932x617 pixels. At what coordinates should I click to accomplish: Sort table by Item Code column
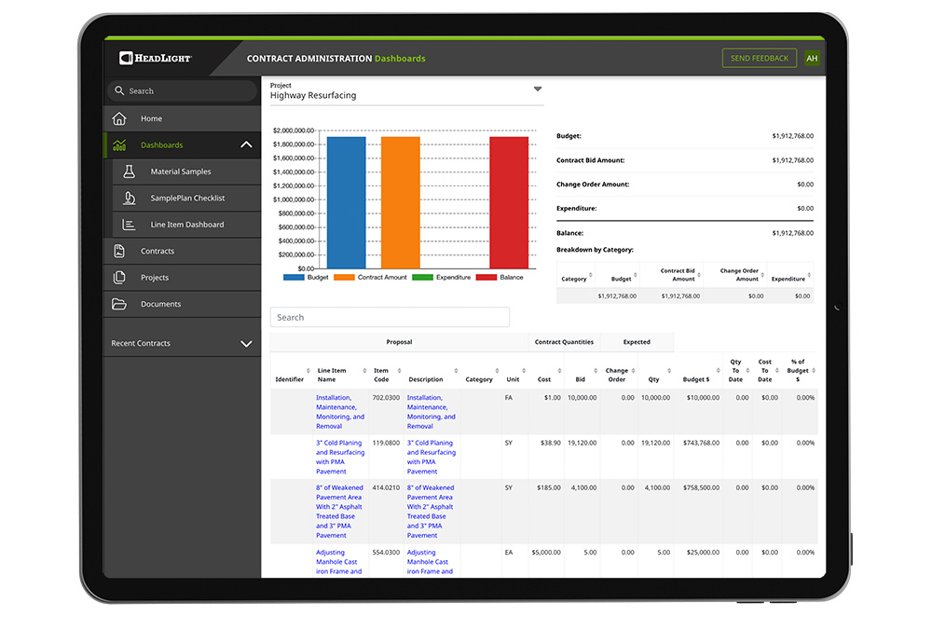click(388, 375)
